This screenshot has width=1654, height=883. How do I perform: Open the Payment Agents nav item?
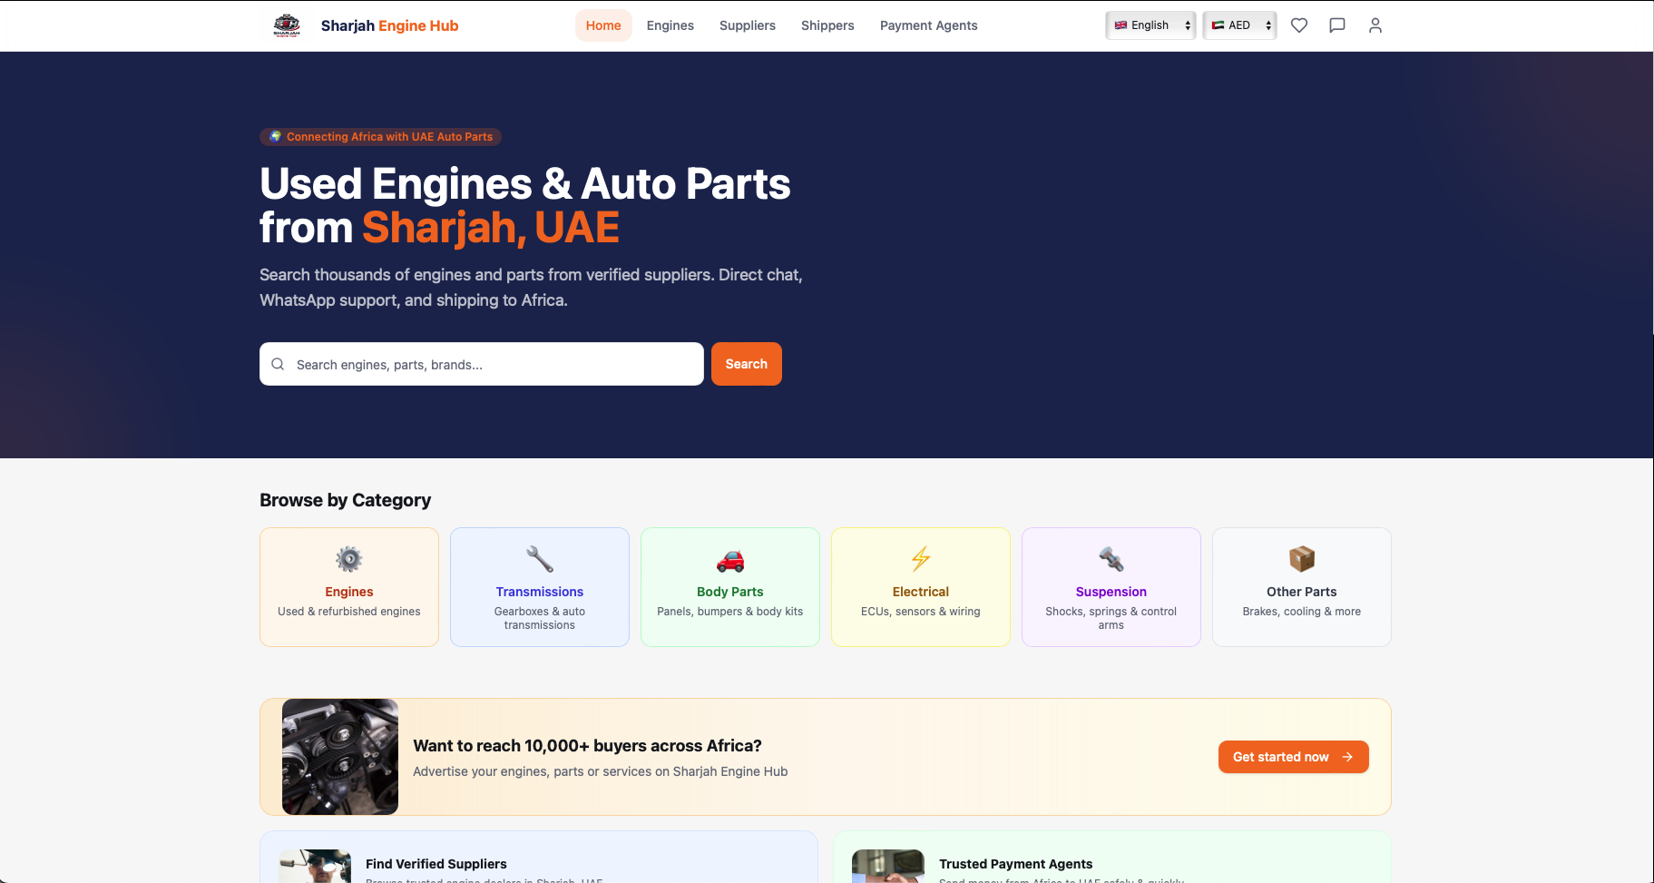[x=929, y=25]
